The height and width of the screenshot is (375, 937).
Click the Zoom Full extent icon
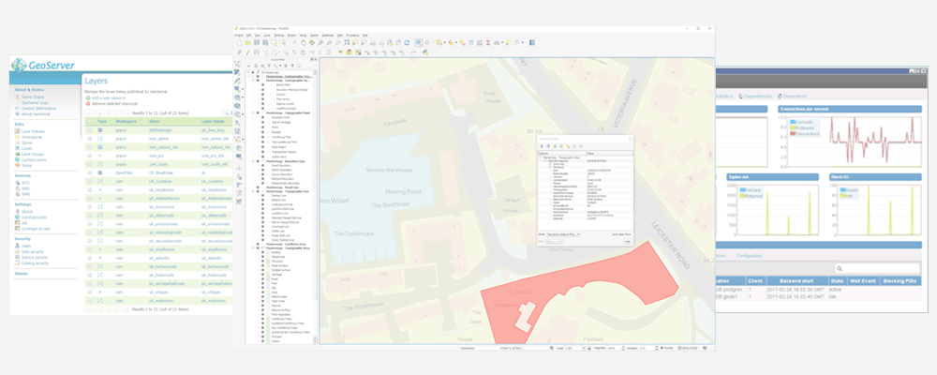[346, 42]
